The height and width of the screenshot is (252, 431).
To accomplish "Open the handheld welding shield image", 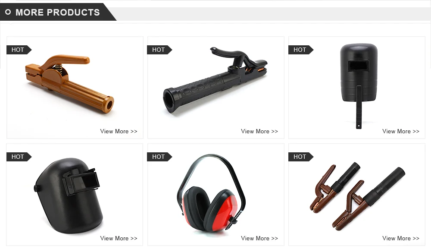I will [x=359, y=86].
